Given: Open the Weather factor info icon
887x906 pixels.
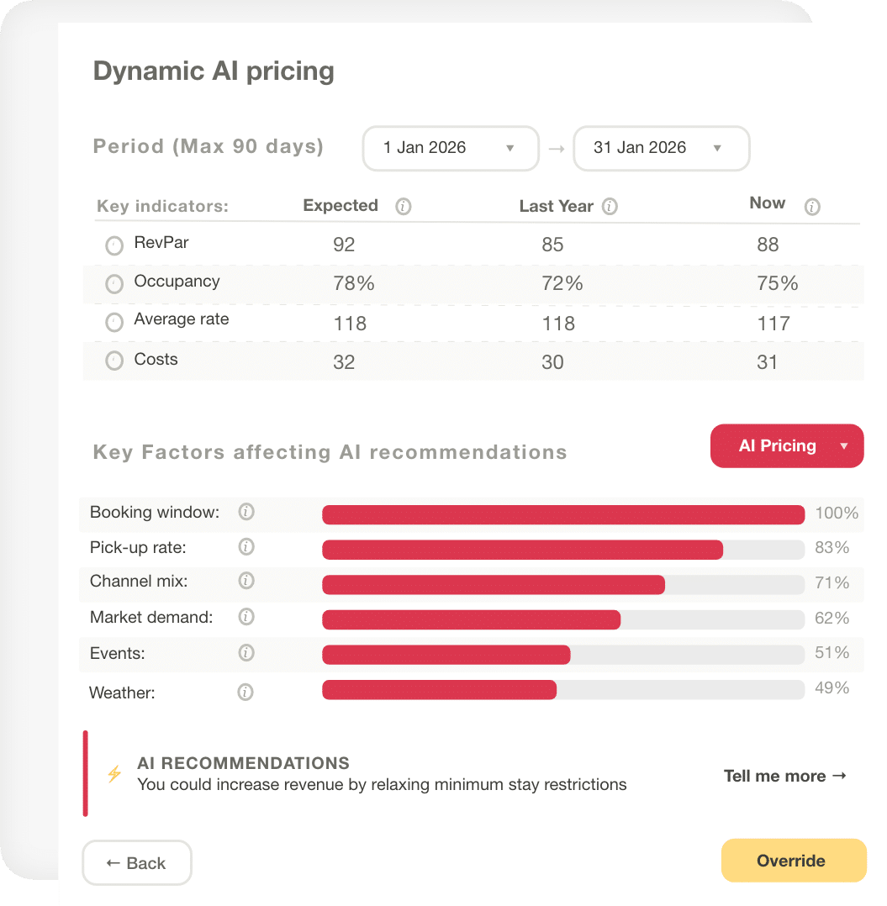Looking at the screenshot, I should 246,692.
